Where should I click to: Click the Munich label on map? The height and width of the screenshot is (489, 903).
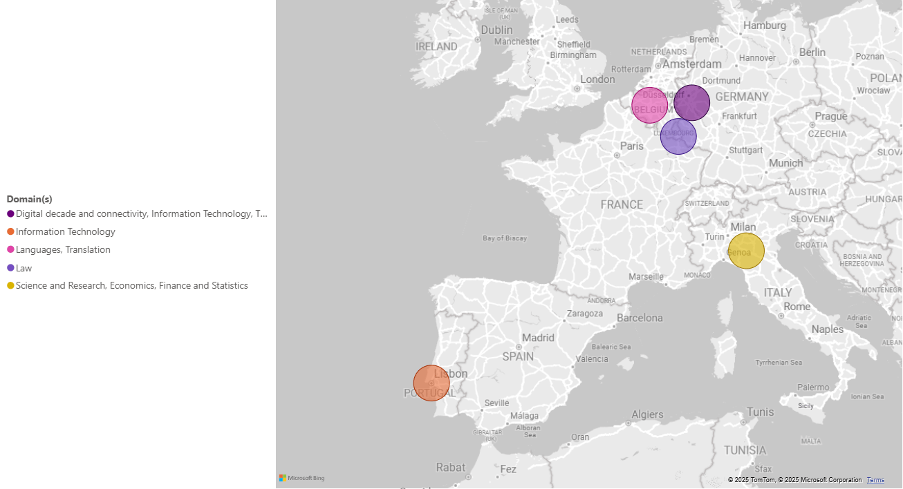(786, 163)
